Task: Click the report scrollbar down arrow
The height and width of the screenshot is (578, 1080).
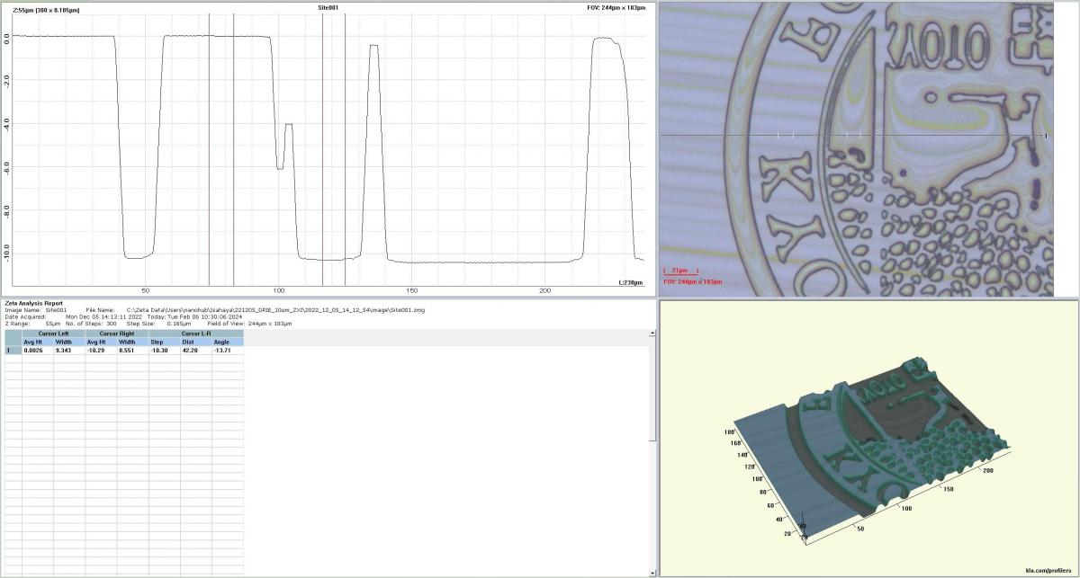Action: coord(652,574)
